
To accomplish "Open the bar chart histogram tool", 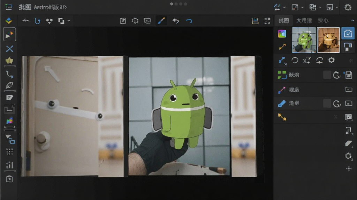I will pos(9,165).
